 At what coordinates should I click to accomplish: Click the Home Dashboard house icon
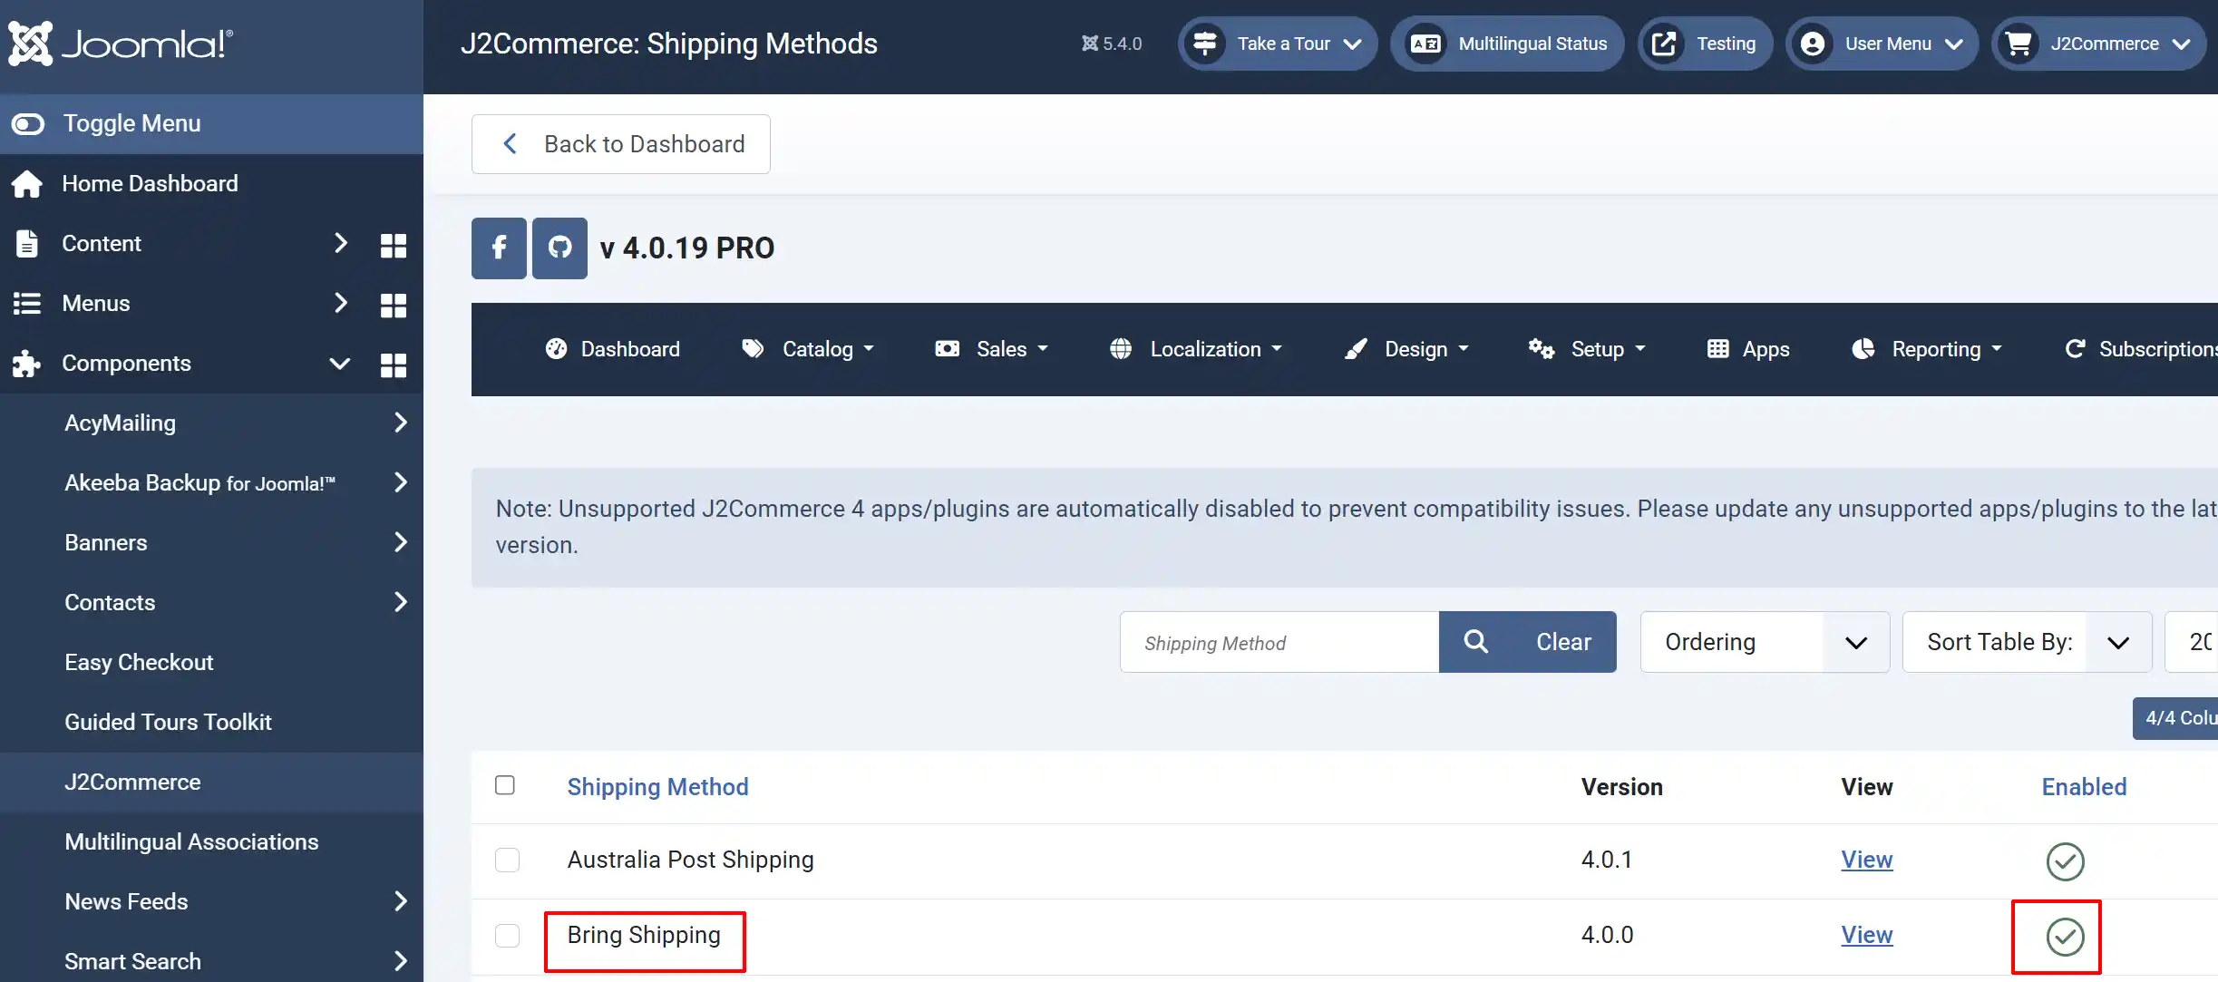pos(27,183)
